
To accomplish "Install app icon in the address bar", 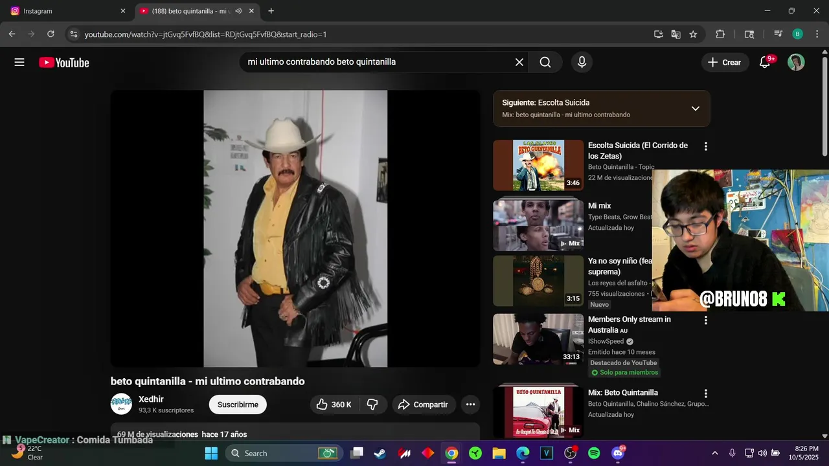I will click(659, 34).
